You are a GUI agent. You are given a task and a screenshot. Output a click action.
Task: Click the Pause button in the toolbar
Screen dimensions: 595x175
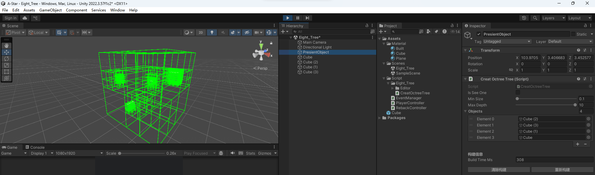[297, 18]
